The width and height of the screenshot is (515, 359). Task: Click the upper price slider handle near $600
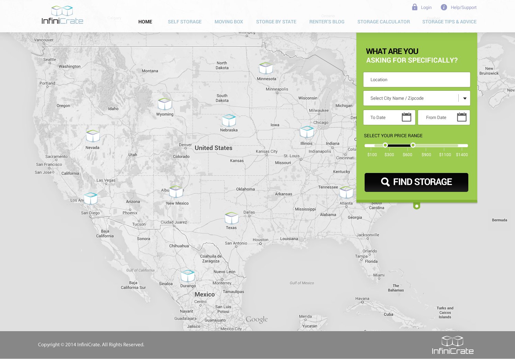[x=413, y=145]
